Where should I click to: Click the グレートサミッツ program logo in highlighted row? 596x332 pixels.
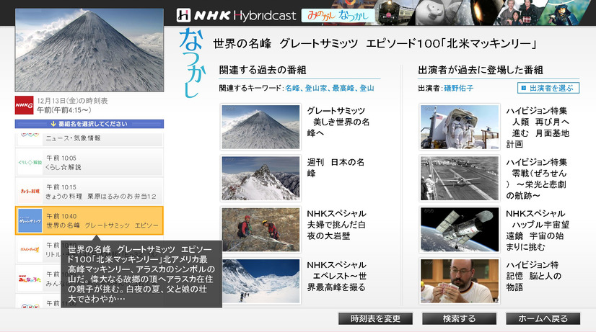30,220
